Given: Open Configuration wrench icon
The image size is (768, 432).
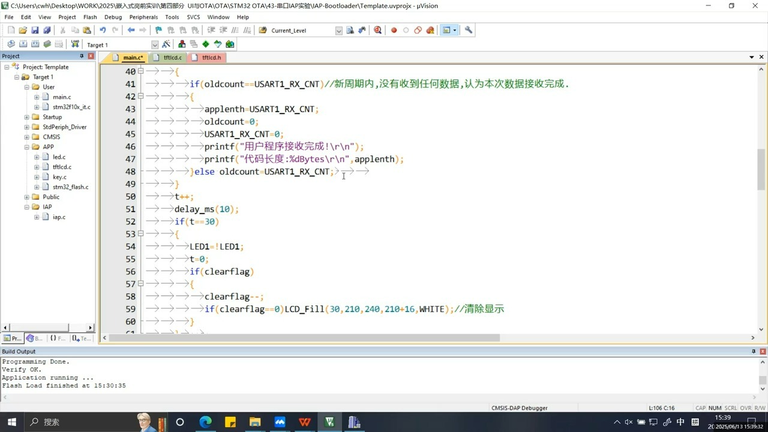Looking at the screenshot, I should [469, 30].
